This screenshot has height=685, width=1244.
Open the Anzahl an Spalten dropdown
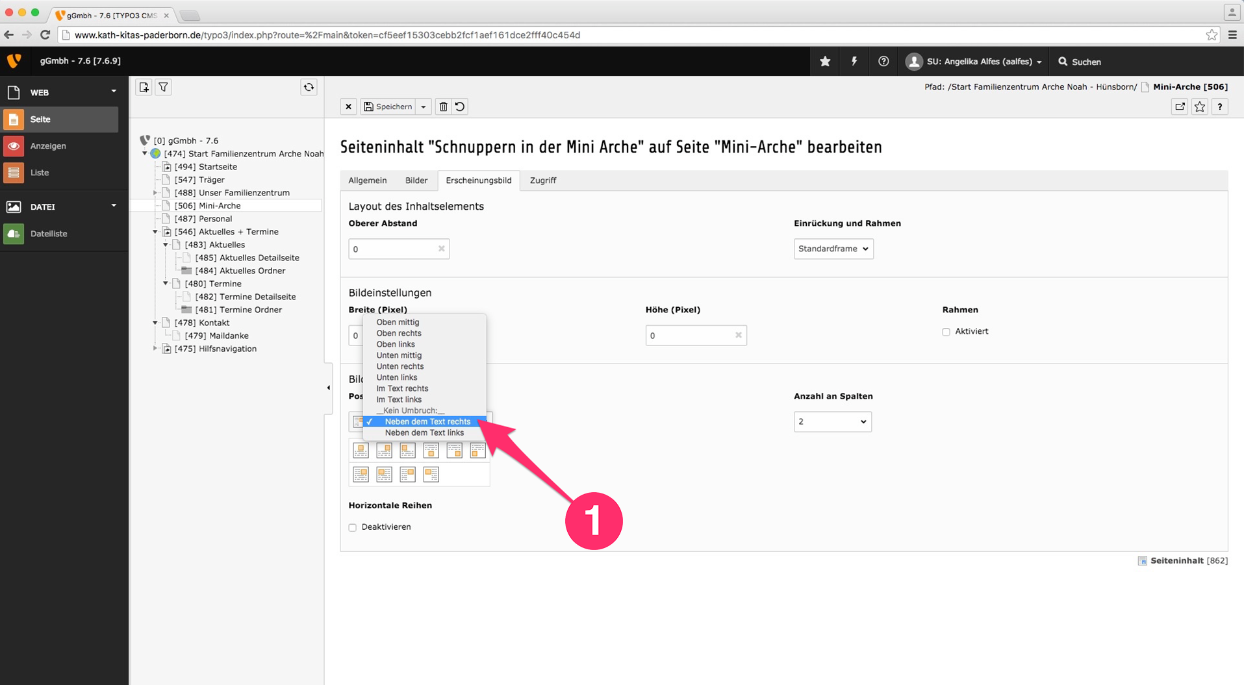pos(832,422)
